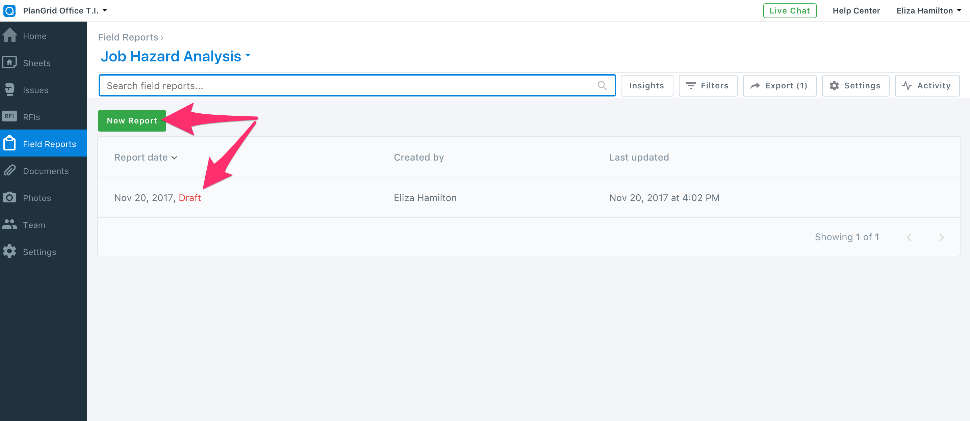This screenshot has width=970, height=421.
Task: Open the Filters button
Action: click(708, 86)
